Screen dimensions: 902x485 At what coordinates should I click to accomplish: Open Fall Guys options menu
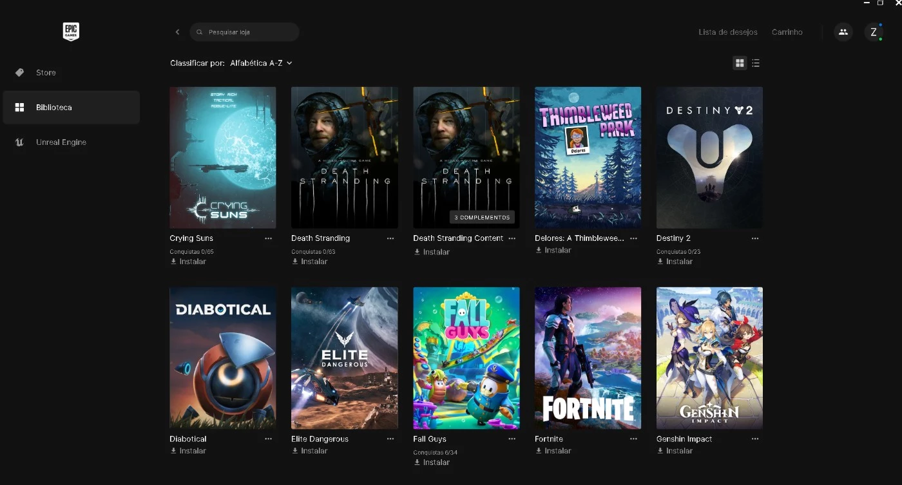(512, 439)
